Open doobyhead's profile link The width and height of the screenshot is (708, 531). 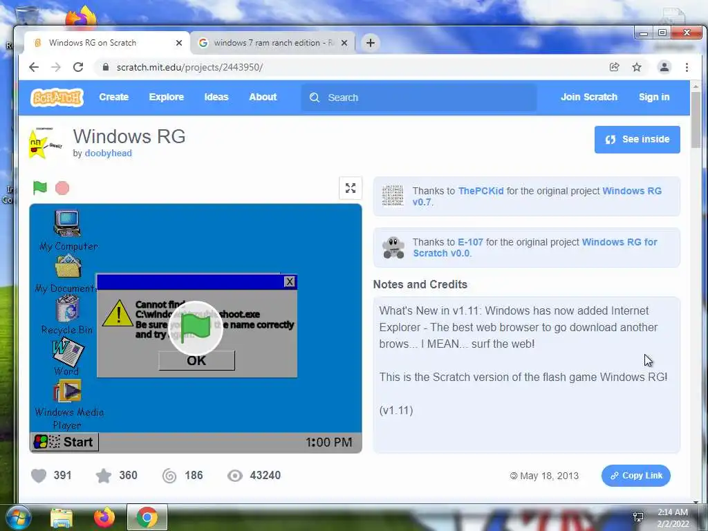point(109,153)
